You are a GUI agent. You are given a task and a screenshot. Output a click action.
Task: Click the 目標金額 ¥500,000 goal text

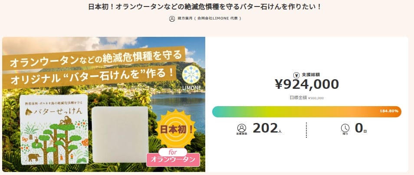[x=306, y=98]
